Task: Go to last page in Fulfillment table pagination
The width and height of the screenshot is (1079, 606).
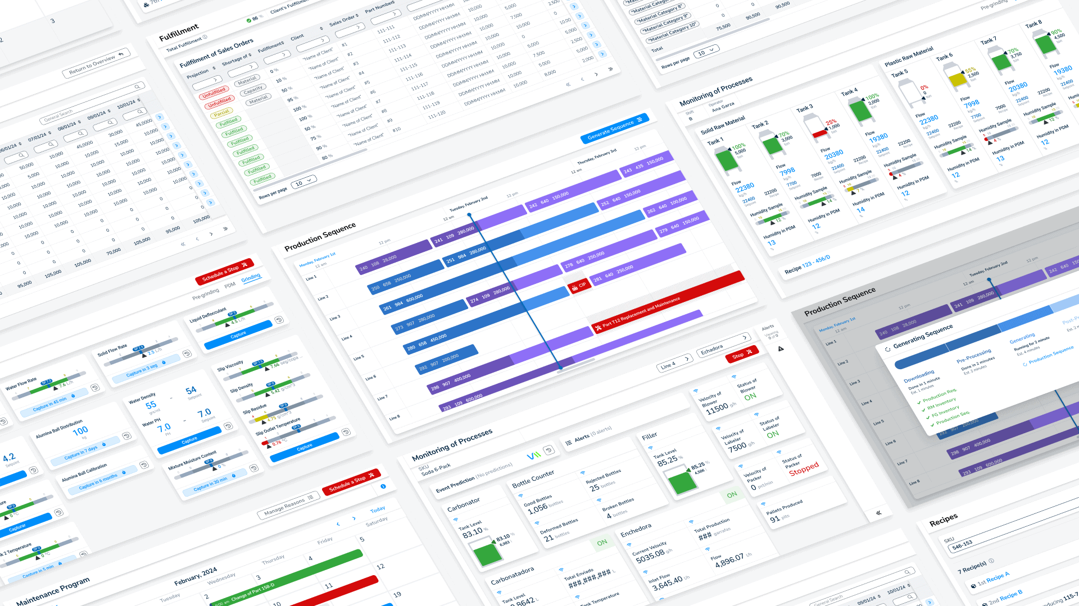Action: 610,70
